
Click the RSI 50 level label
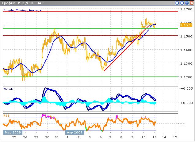point(182,124)
